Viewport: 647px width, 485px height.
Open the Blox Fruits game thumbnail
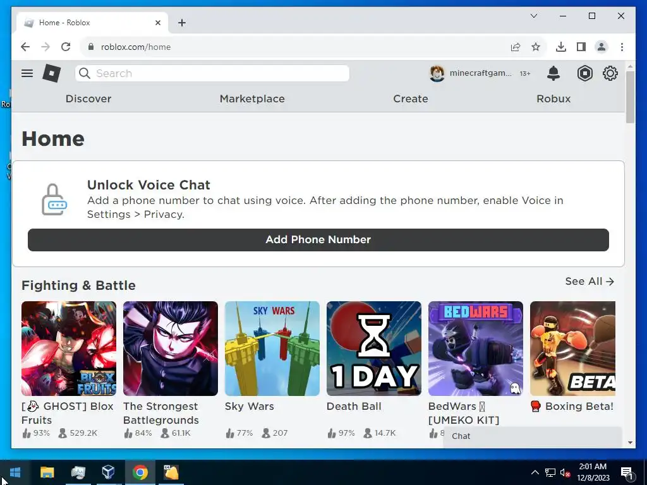click(x=69, y=349)
